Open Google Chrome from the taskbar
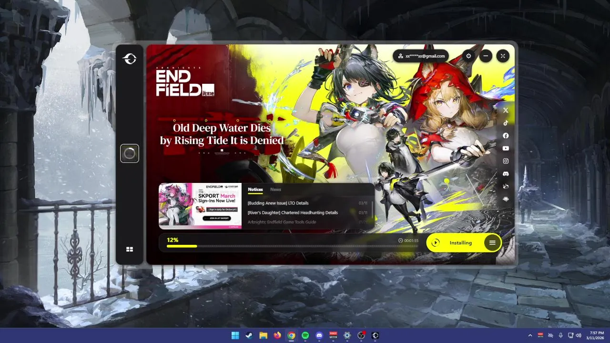Screen dimensions: 610x343 291,335
